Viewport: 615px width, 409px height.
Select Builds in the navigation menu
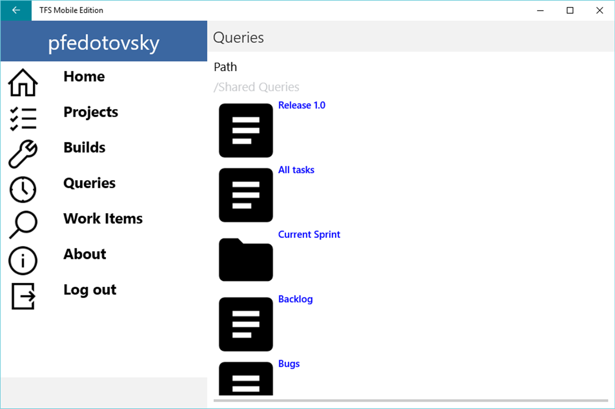pyautogui.click(x=85, y=147)
